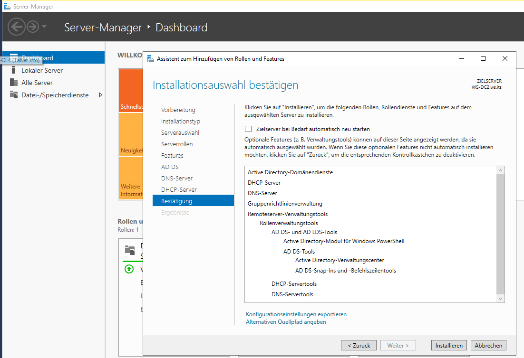Screen dimensions: 524x358
Task: Select AD DS- und AD LDS-Tools entry
Action: 304,232
